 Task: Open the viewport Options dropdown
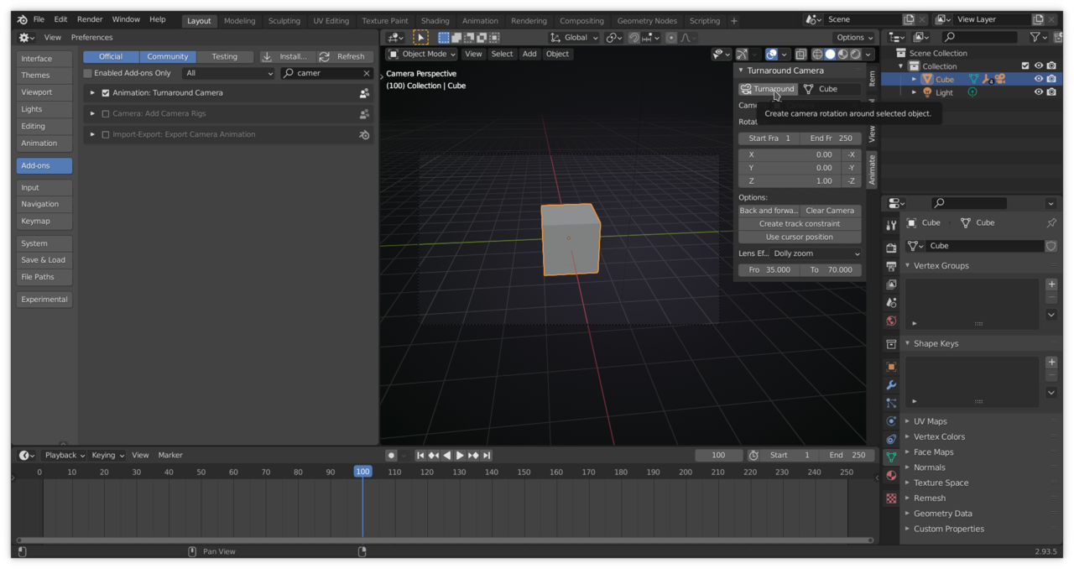pyautogui.click(x=854, y=37)
